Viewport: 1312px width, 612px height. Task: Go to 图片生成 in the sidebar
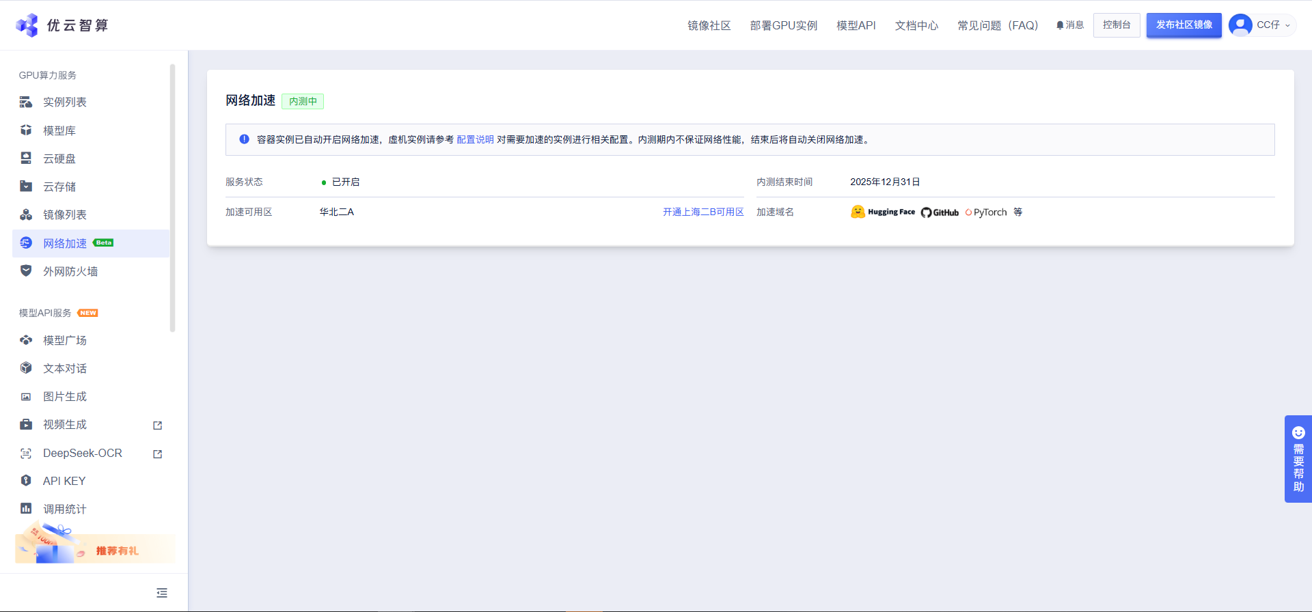pyautogui.click(x=65, y=396)
